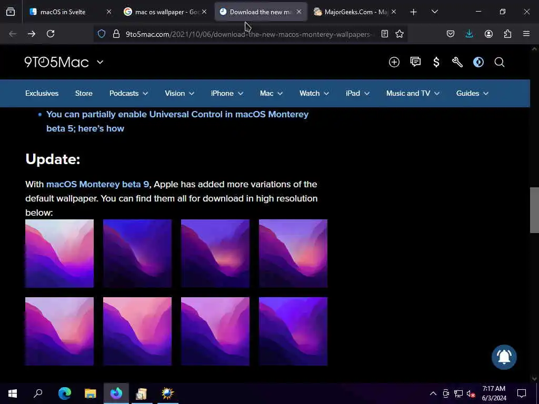The width and height of the screenshot is (539, 404).
Task: Close the macOS in Svelte tab
Action: click(109, 12)
